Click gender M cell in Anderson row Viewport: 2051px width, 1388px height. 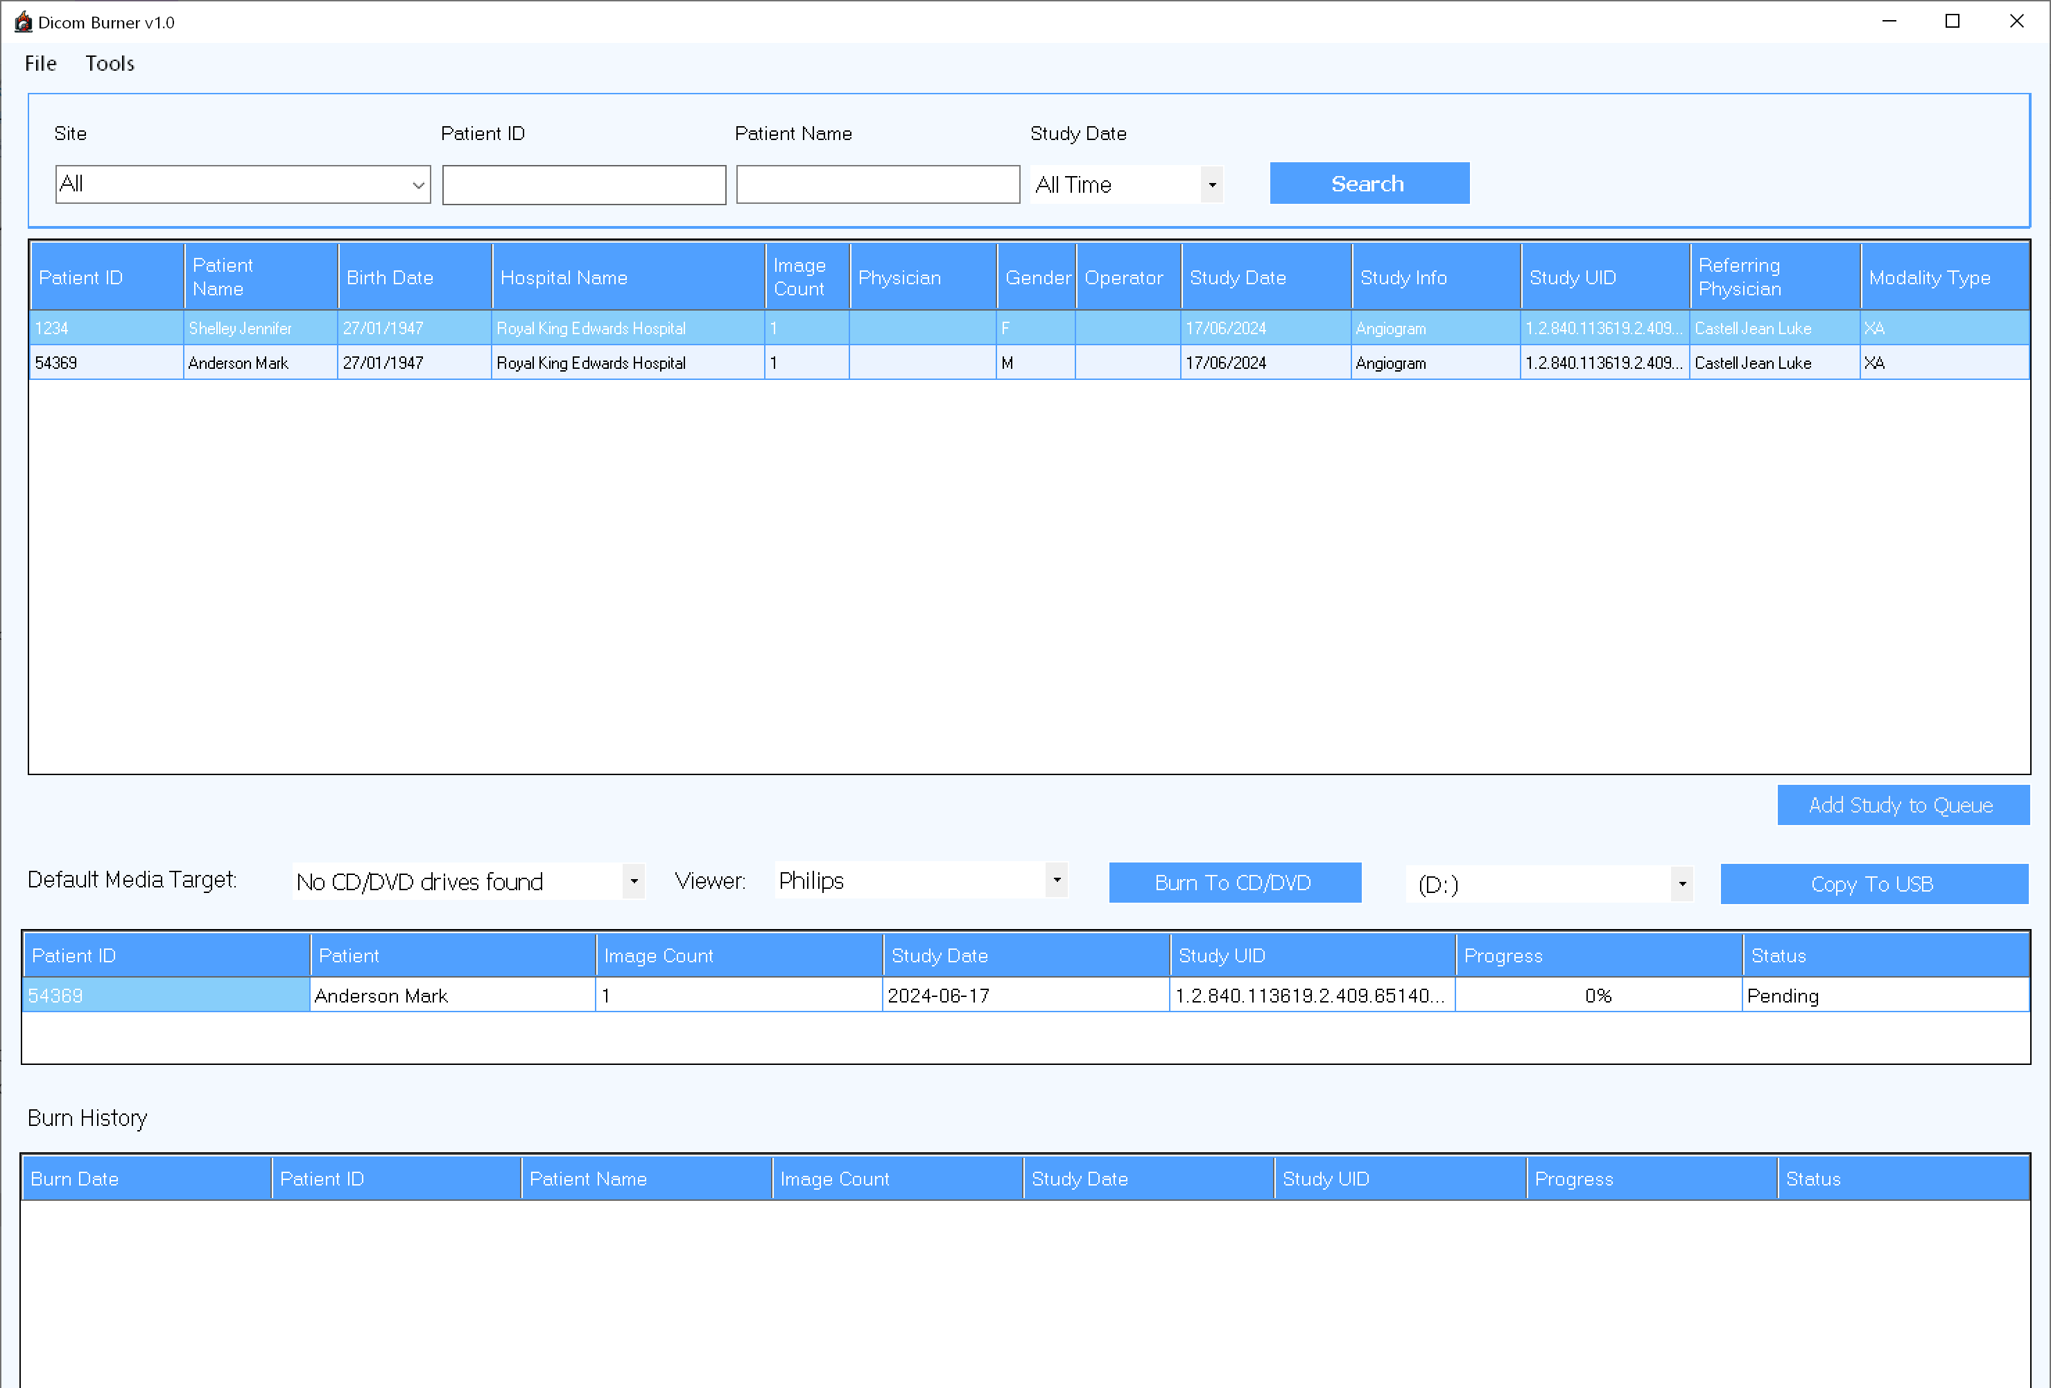point(1036,363)
